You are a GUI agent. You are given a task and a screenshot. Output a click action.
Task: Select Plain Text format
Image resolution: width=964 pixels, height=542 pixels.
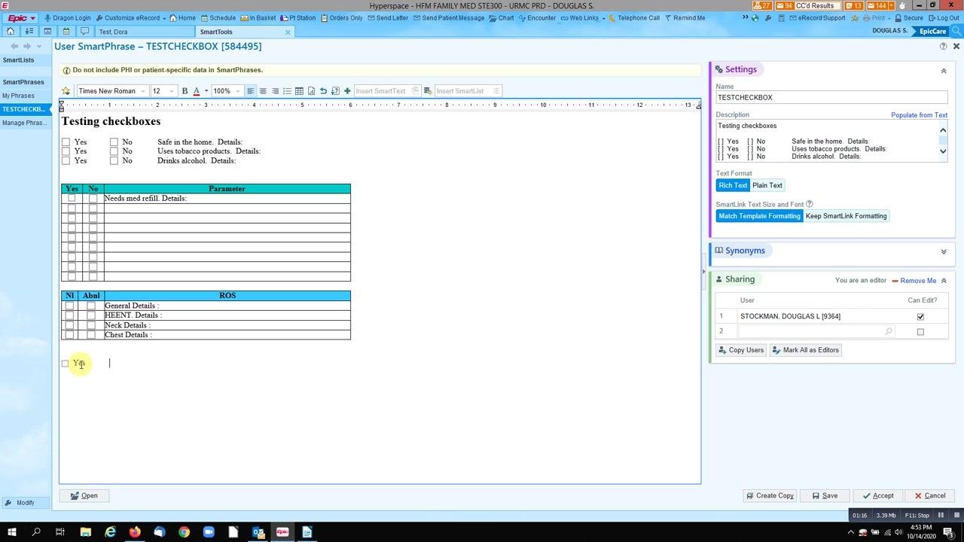coord(767,185)
